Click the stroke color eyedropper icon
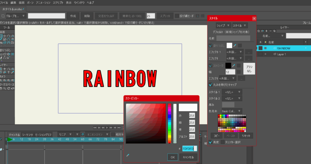 pyautogui.click(x=234, y=66)
